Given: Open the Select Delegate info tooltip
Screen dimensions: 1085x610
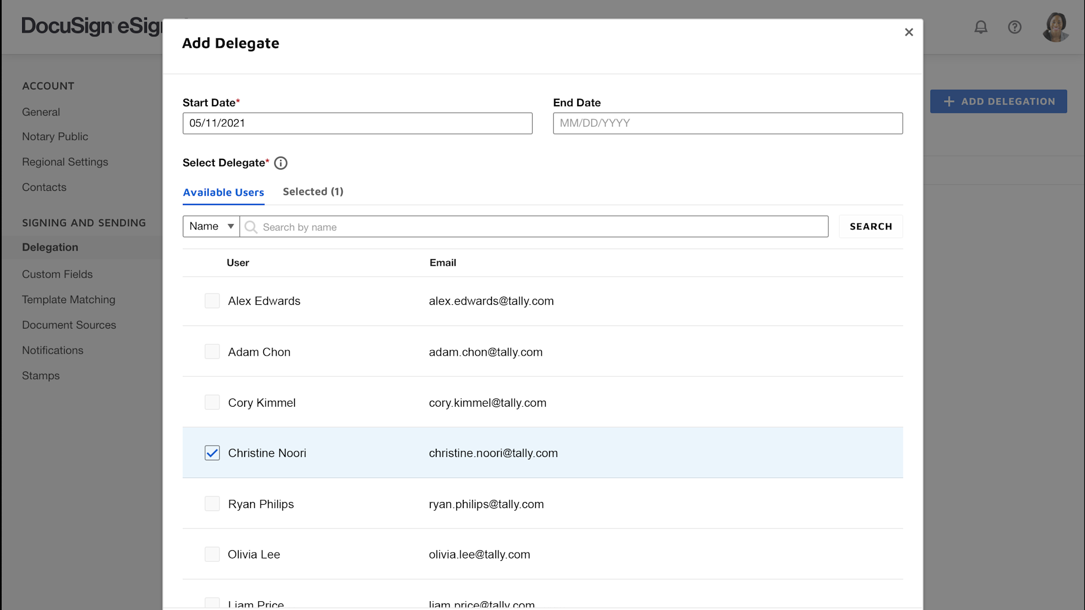Looking at the screenshot, I should tap(281, 163).
